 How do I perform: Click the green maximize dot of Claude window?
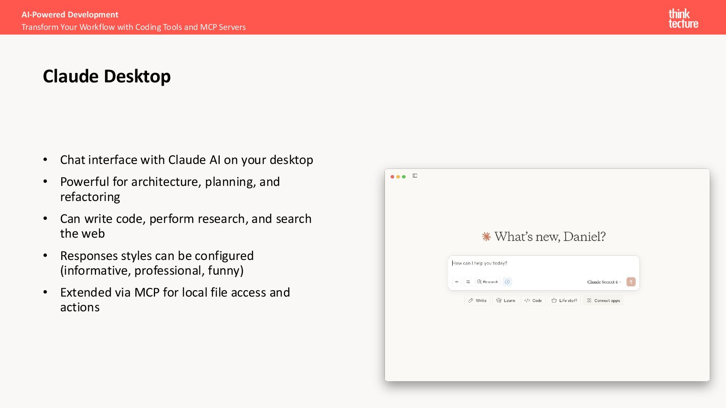point(404,177)
